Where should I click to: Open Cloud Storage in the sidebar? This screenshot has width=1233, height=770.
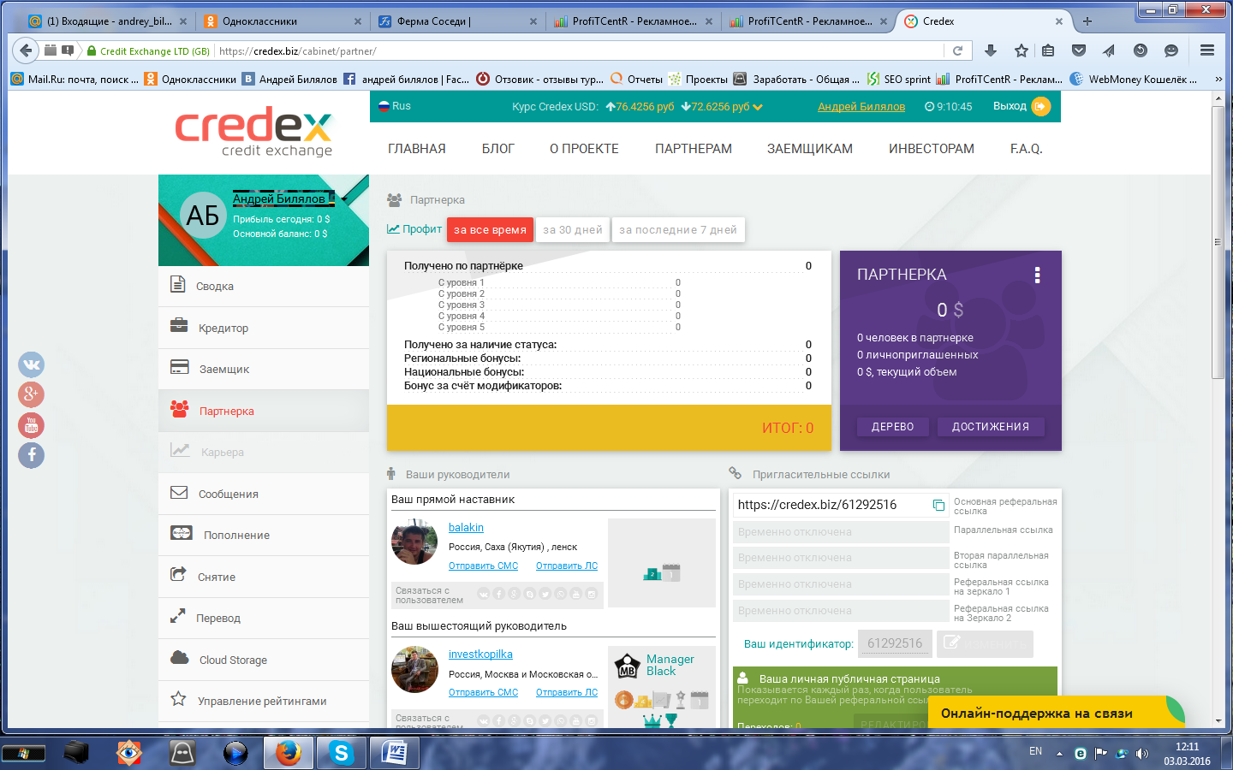264,660
